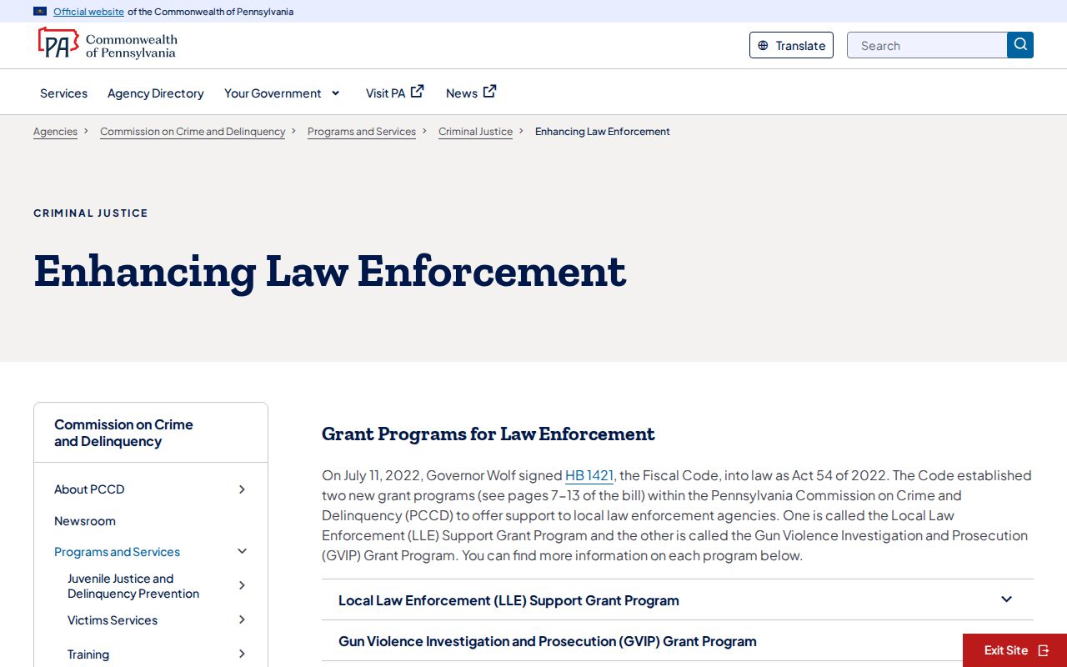Click the Enhancing Law Enforcement breadcrumb text
Viewport: 1067px width, 667px height.
pos(603,132)
